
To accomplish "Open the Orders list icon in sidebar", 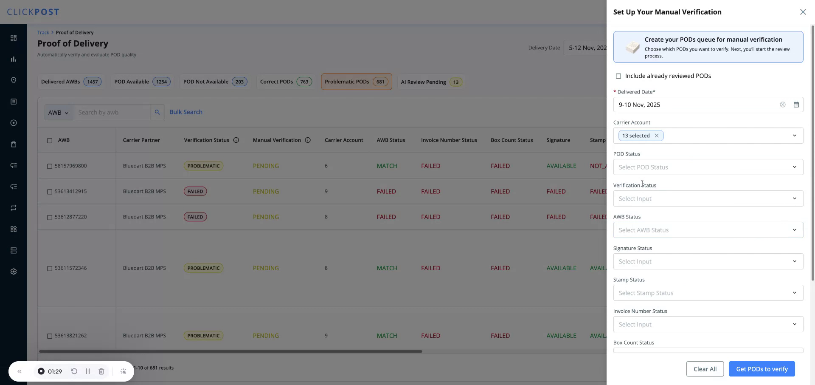I will pos(14,102).
